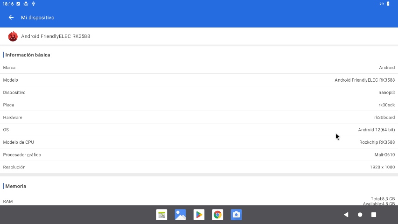Viewport: 398px width, 224px height.
Task: Click the RAM row label
Action: click(x=8, y=202)
